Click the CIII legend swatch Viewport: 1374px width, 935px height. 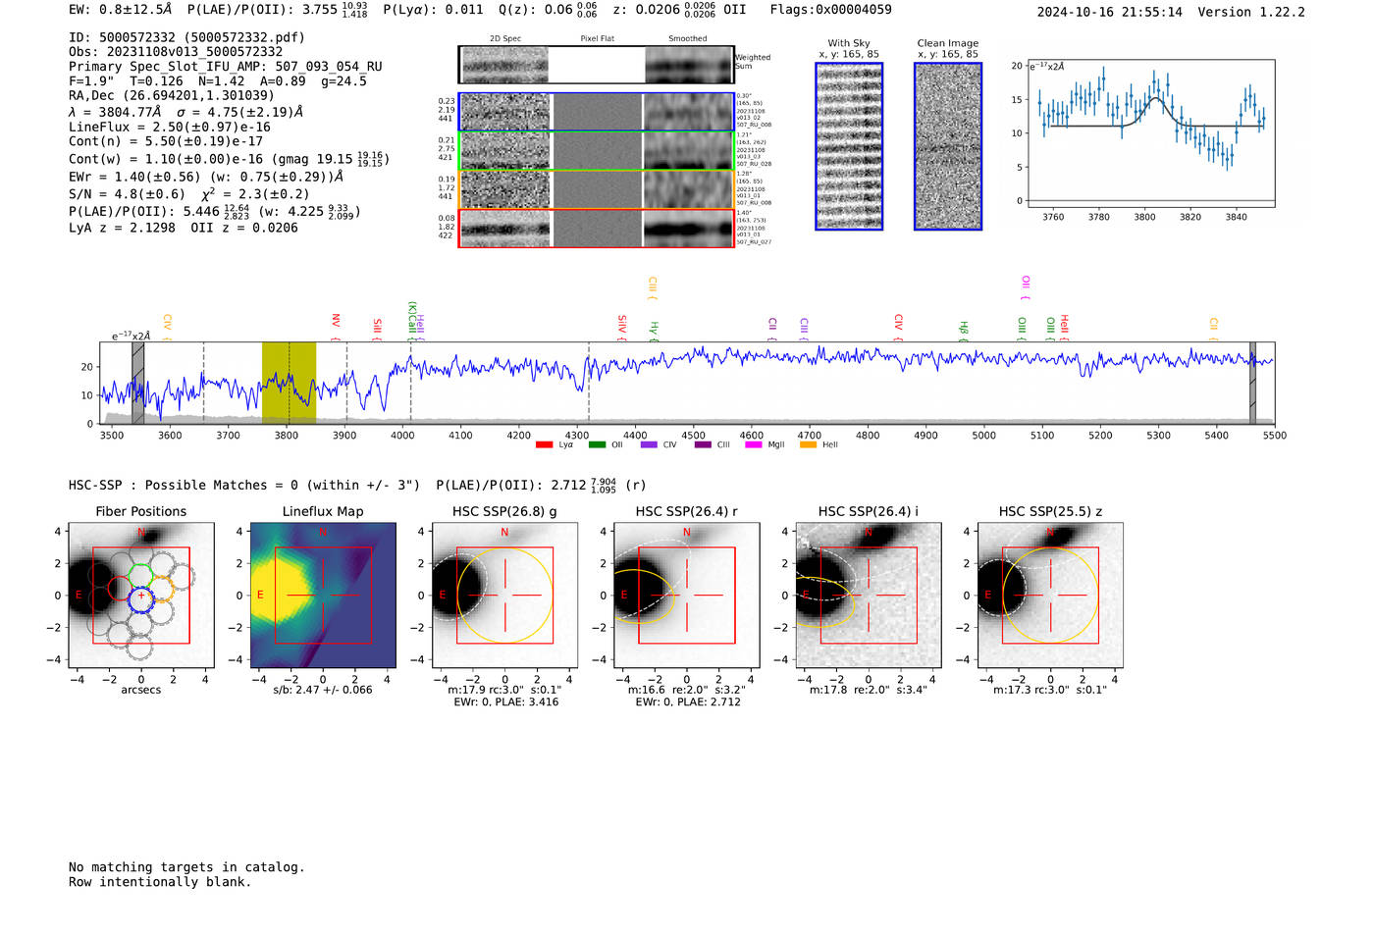tap(703, 445)
